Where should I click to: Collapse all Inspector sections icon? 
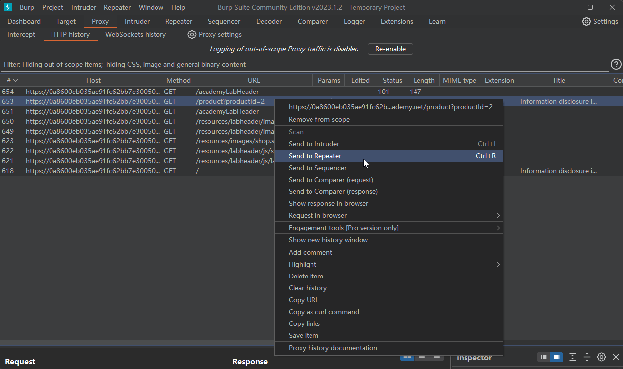(587, 357)
